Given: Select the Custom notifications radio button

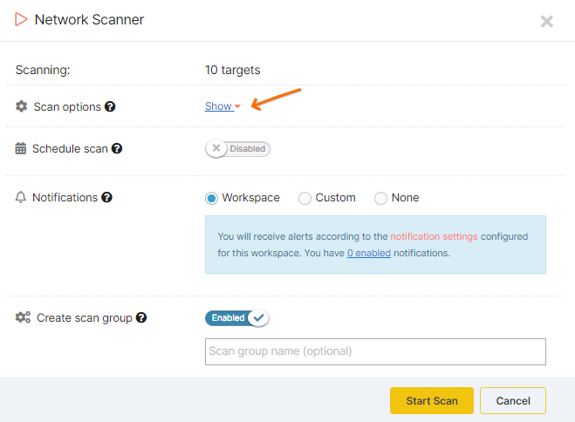Looking at the screenshot, I should [x=305, y=198].
